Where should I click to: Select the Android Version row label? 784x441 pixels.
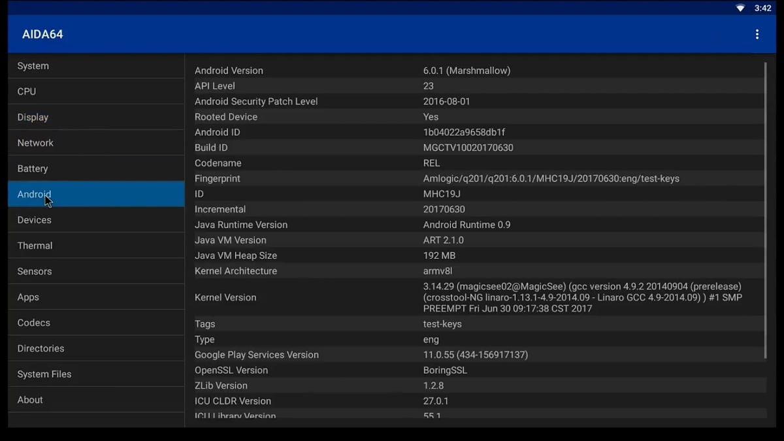point(229,71)
